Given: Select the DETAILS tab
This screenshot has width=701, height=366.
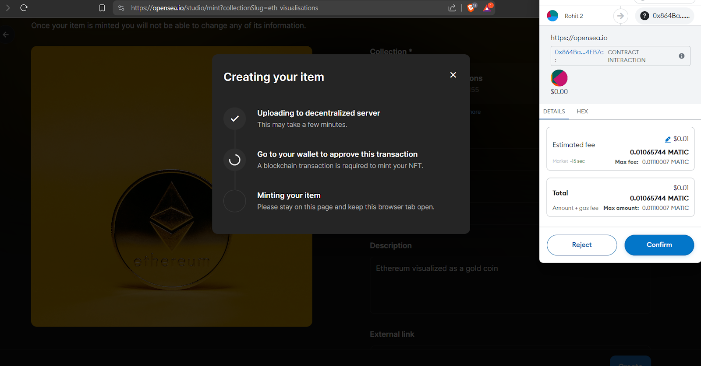Looking at the screenshot, I should click(554, 112).
